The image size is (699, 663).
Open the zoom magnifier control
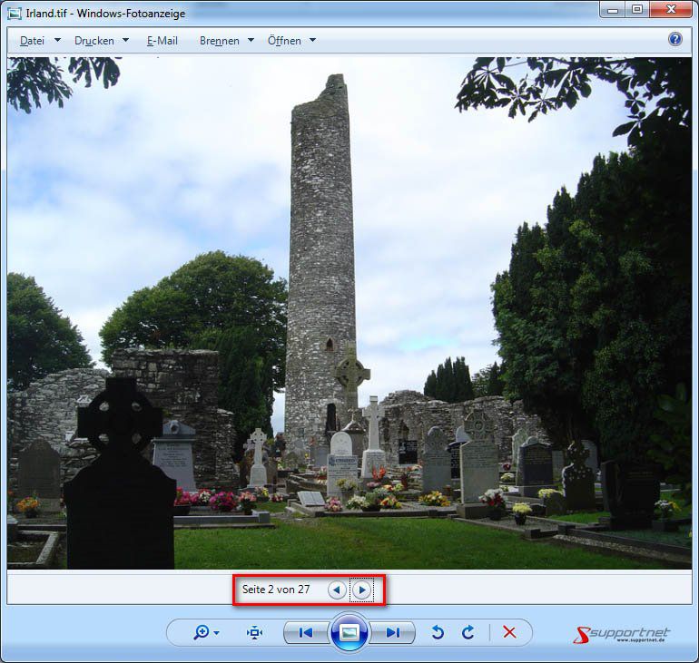click(x=205, y=633)
